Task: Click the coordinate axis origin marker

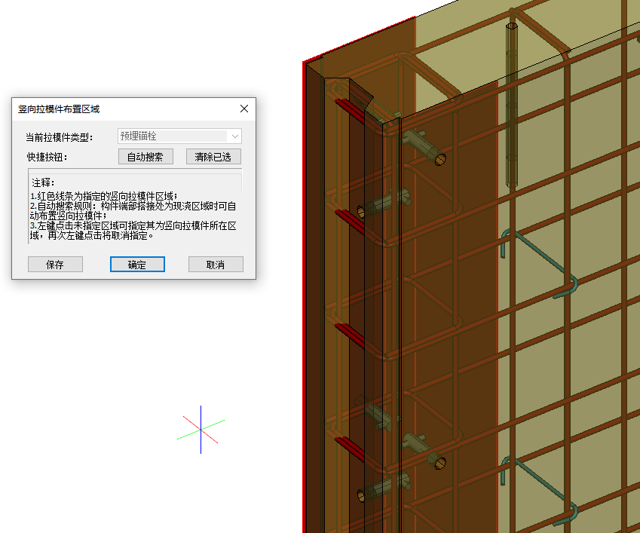Action: tap(201, 429)
